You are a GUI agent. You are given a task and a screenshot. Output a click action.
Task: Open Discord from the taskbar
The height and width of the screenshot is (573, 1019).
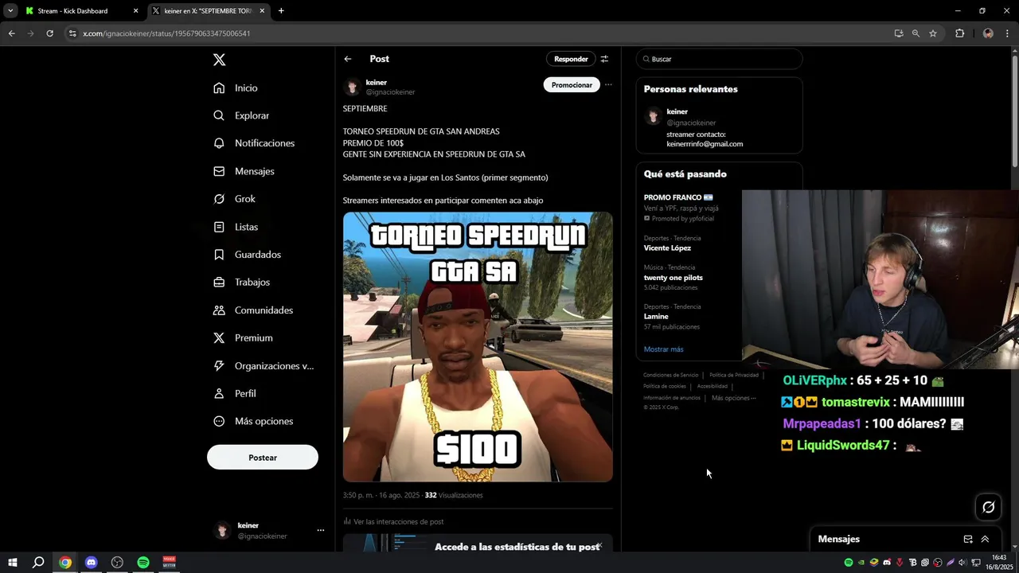coord(91,563)
